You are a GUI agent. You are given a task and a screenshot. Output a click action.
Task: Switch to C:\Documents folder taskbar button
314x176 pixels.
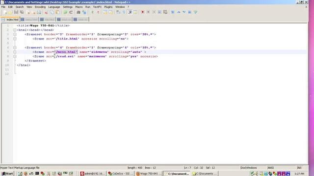click(205, 174)
